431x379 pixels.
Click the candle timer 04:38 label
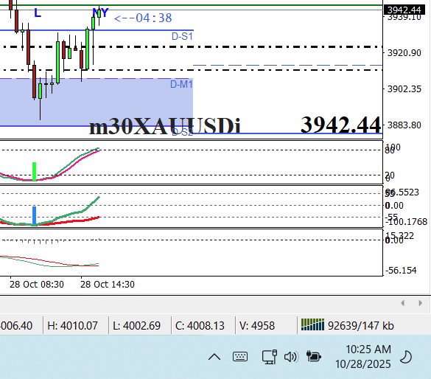(143, 18)
